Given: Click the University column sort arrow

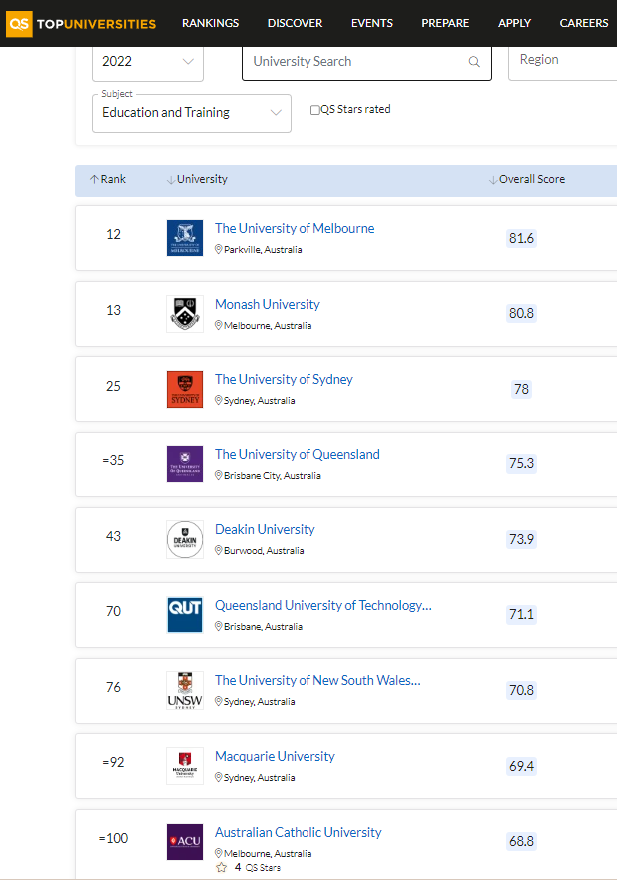Looking at the screenshot, I should click(171, 180).
